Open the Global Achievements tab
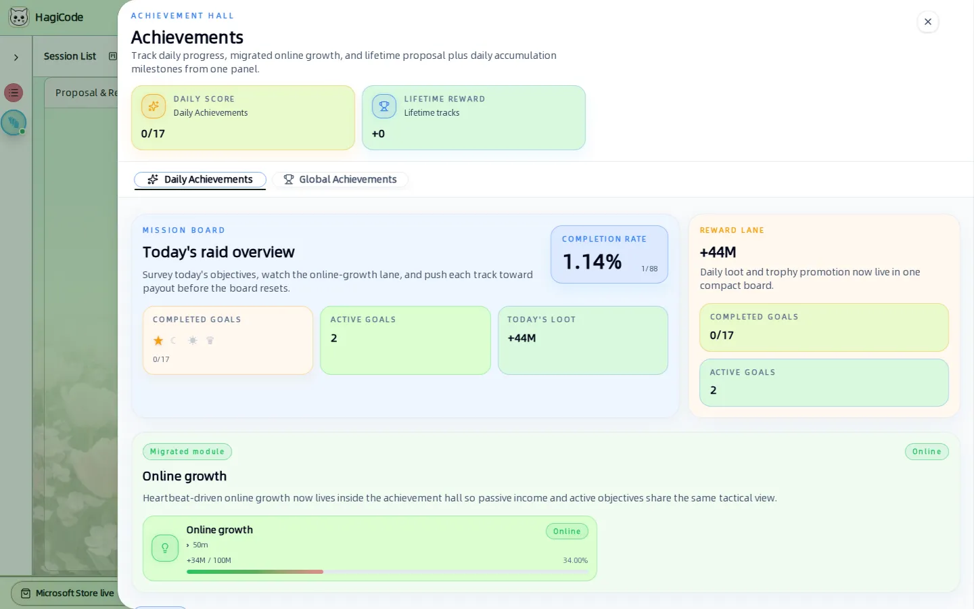This screenshot has height=609, width=974. pyautogui.click(x=340, y=179)
